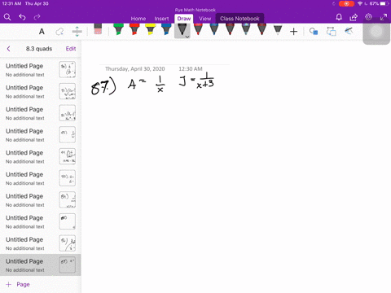Open the highlighted Untitled Page showing 87
The width and height of the screenshot is (391, 293).
[41, 265]
